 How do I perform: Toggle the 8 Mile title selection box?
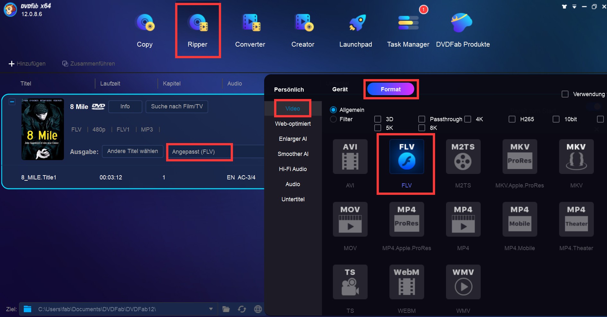pos(12,102)
